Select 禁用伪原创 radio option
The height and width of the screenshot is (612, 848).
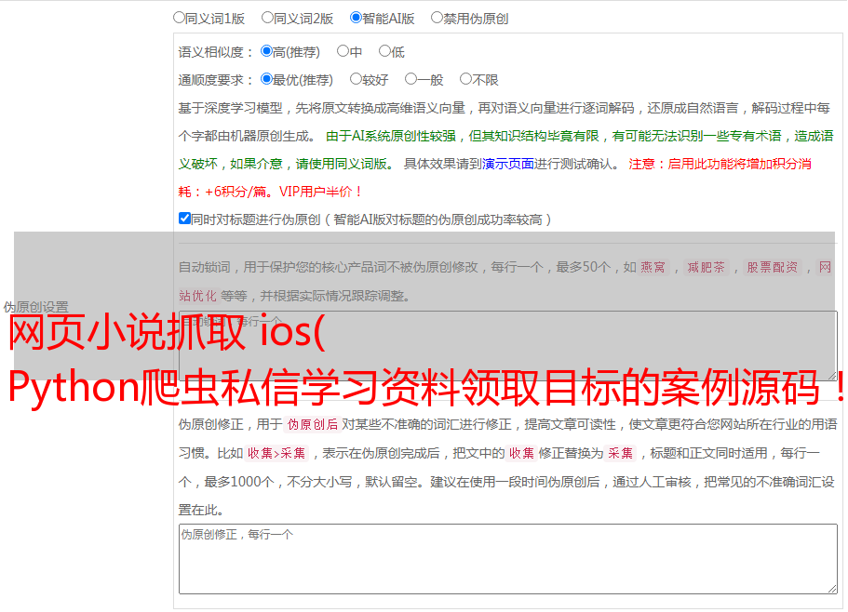pyautogui.click(x=437, y=18)
